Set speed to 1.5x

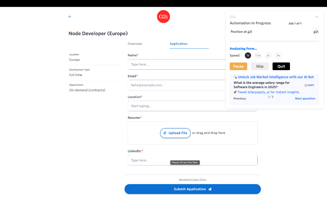pos(258,55)
